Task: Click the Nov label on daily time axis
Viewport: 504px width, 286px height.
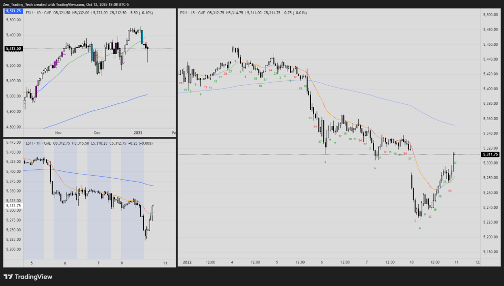Action: (x=58, y=133)
